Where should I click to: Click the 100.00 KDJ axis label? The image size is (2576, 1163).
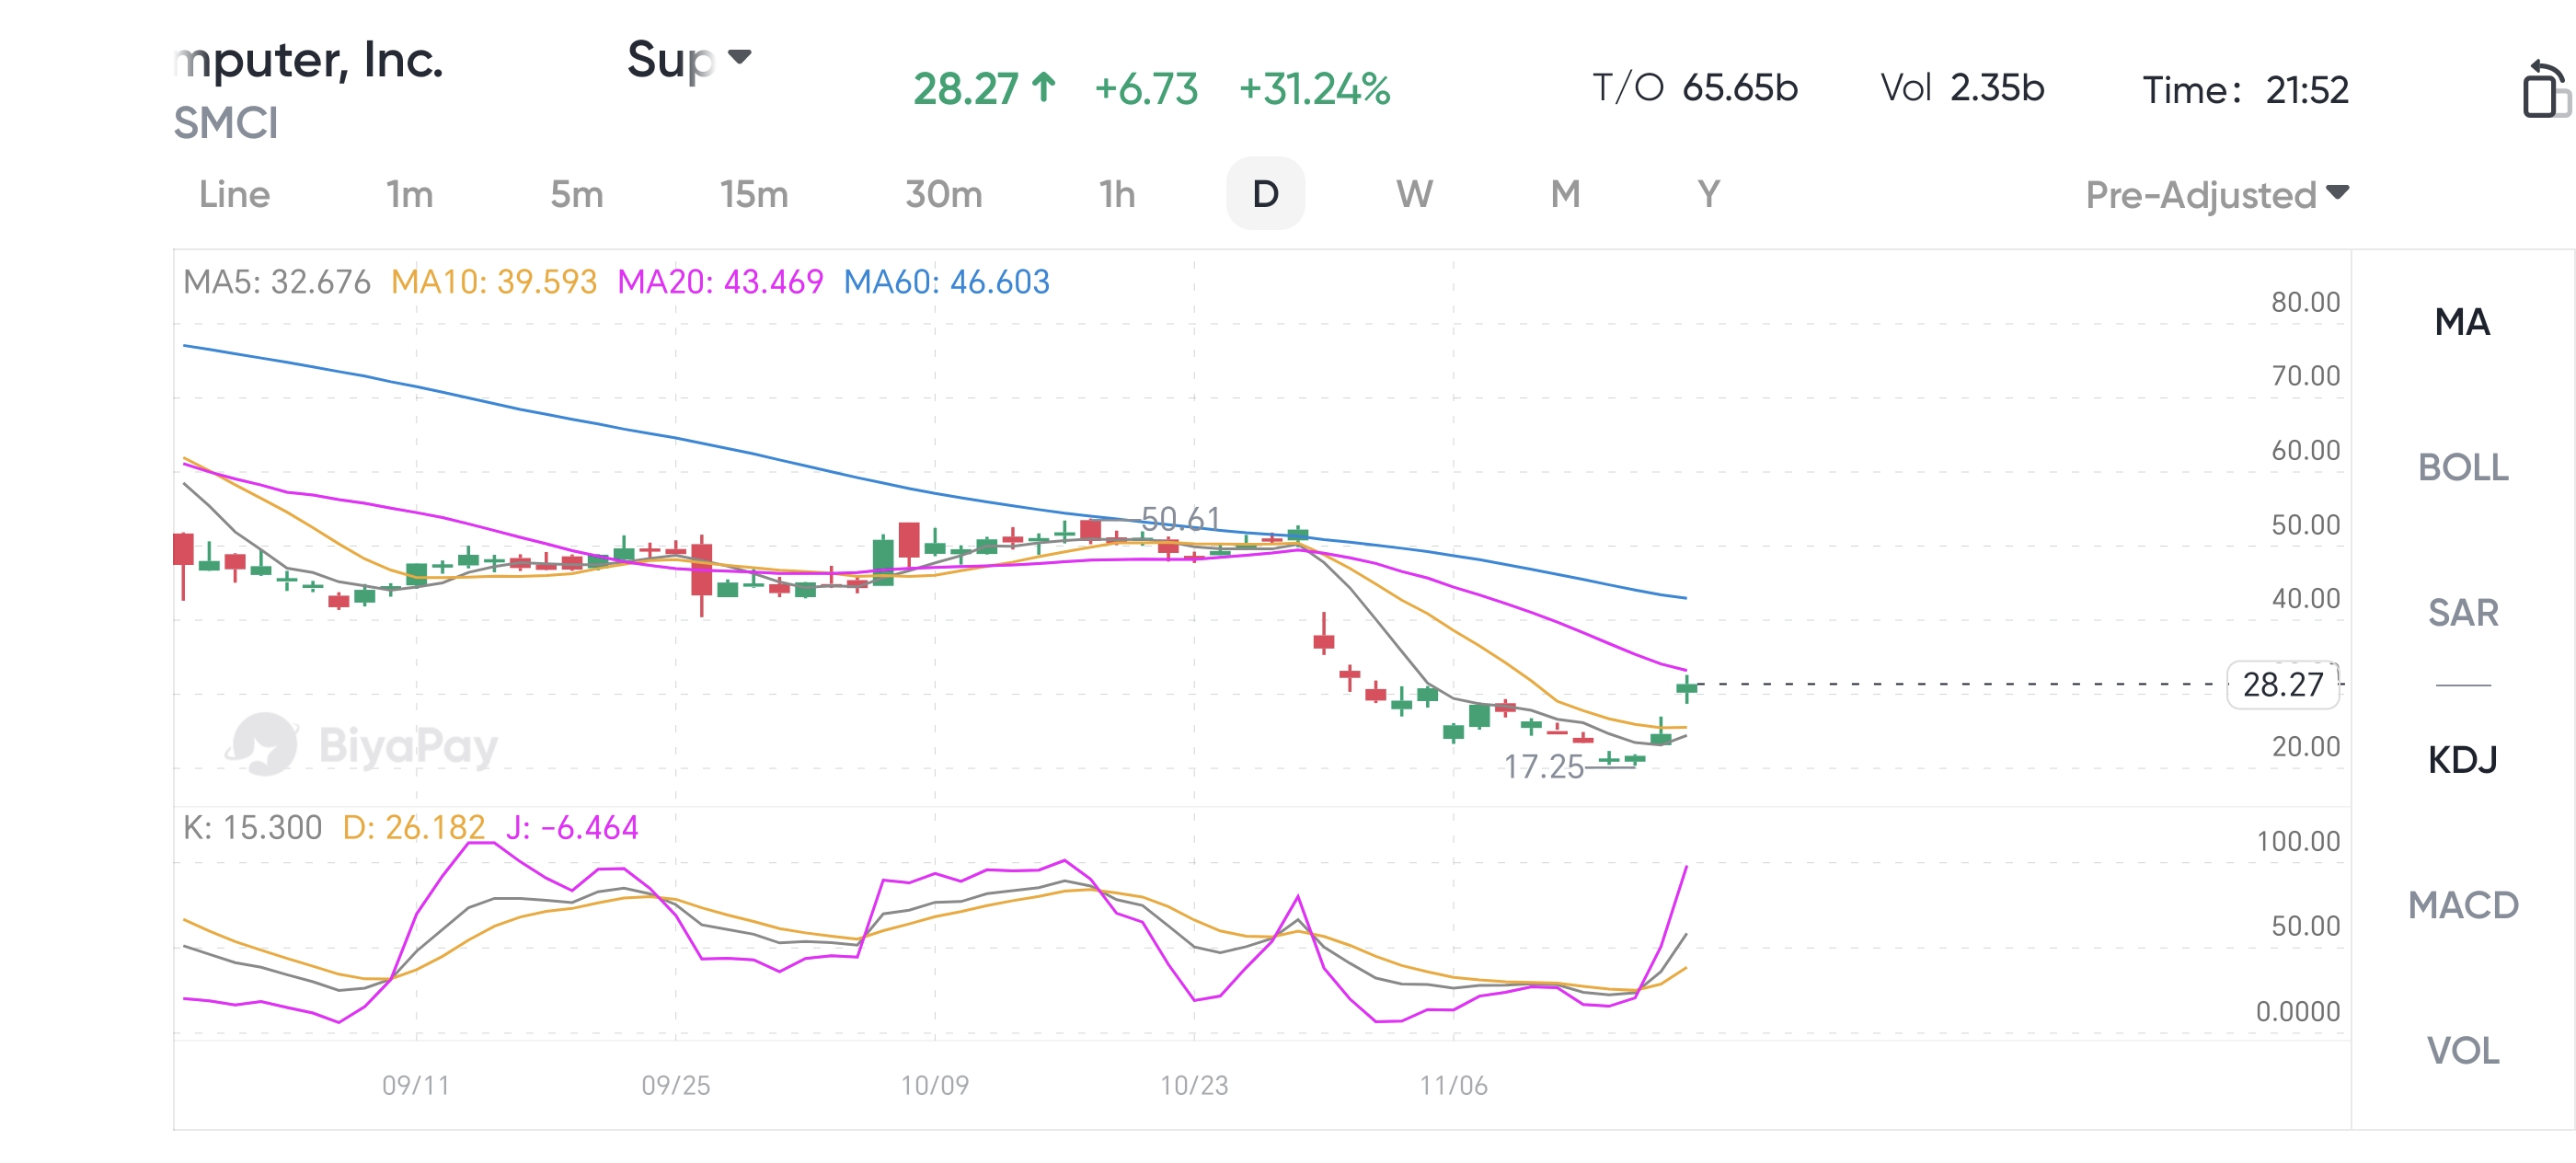(x=2298, y=841)
